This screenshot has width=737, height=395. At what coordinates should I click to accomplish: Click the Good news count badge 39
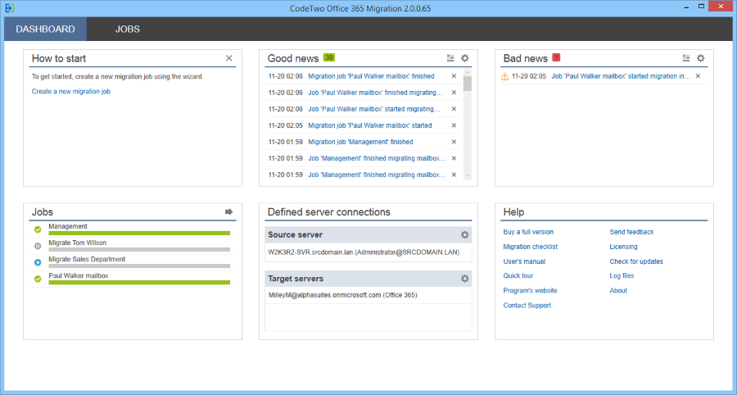[329, 57]
